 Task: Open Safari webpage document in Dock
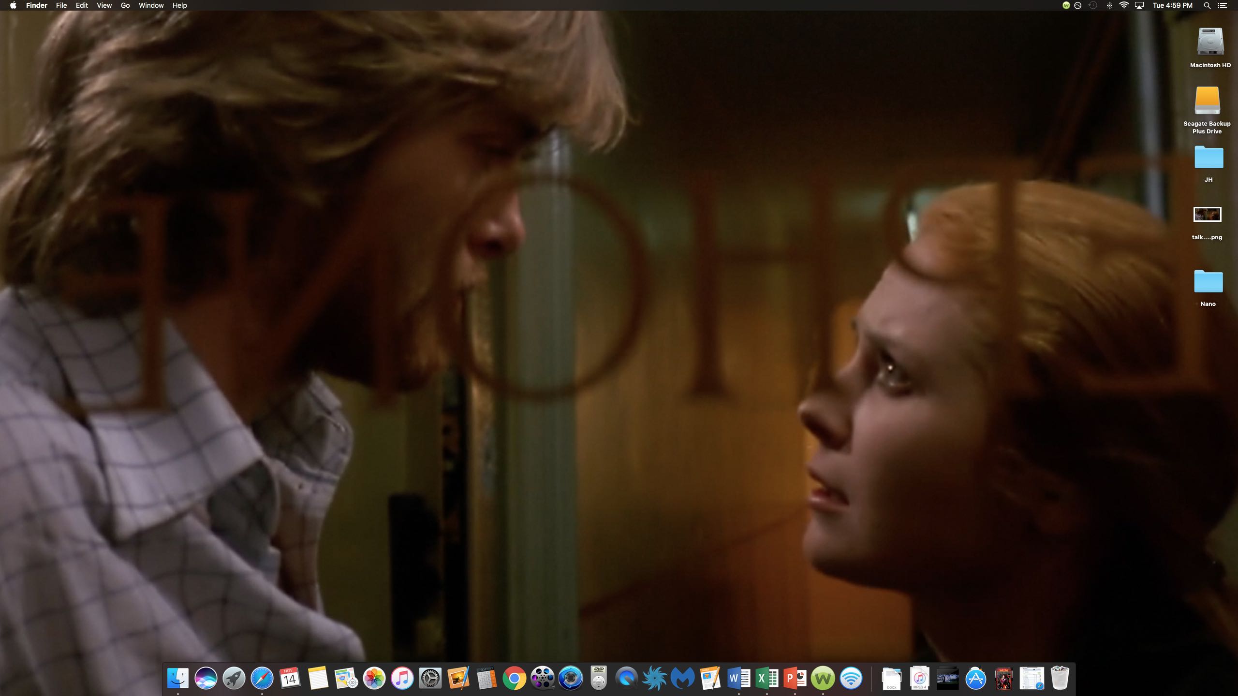pyautogui.click(x=1032, y=678)
